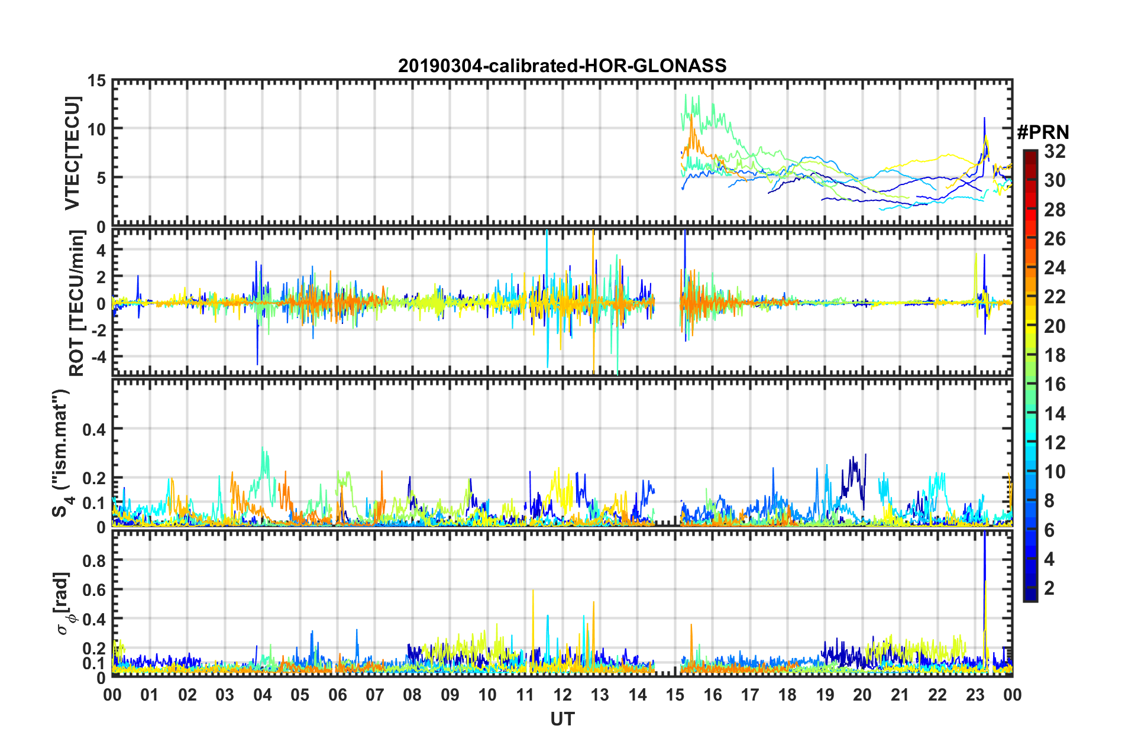Select the 0.4 tick on S4 axis

click(93, 429)
